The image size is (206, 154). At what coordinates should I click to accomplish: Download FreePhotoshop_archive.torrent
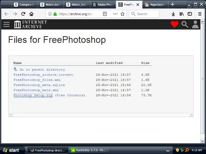tap(43, 75)
